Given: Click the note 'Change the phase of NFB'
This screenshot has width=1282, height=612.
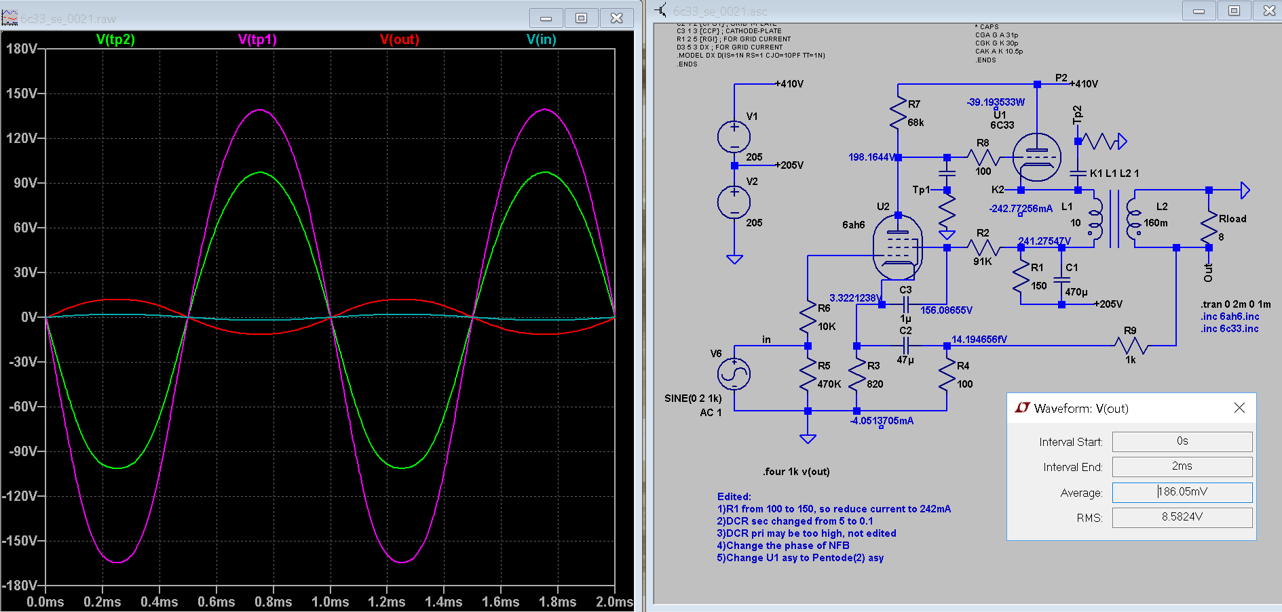Looking at the screenshot, I should coord(783,546).
